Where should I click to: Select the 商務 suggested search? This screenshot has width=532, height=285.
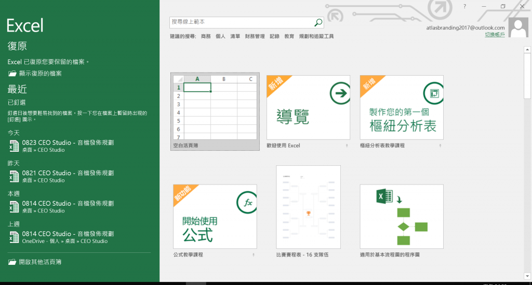pyautogui.click(x=206, y=36)
